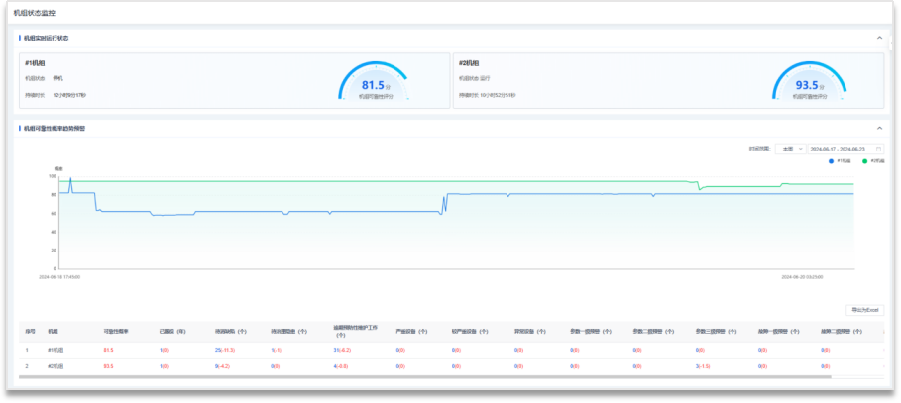Viewport: 901px width, 403px height.
Task: Open the 本周 time range dropdown
Action: [x=789, y=149]
